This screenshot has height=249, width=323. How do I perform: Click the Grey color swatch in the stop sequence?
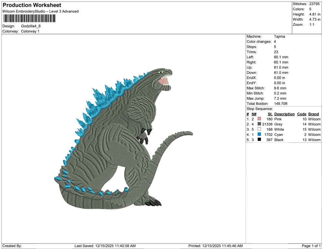pos(259,124)
